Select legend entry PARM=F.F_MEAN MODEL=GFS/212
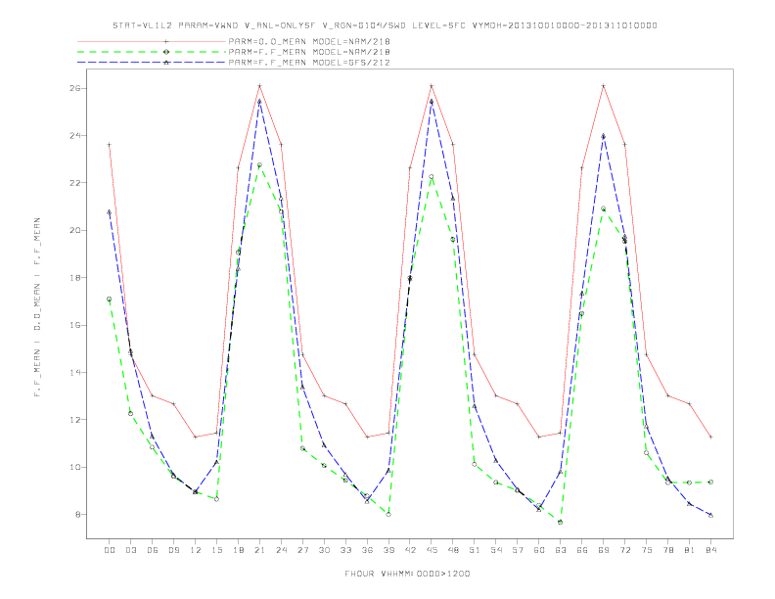Image resolution: width=775 pixels, height=599 pixels. (309, 63)
